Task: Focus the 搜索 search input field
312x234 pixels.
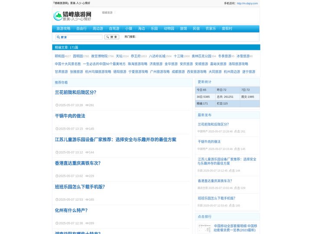Action: (x=79, y=37)
